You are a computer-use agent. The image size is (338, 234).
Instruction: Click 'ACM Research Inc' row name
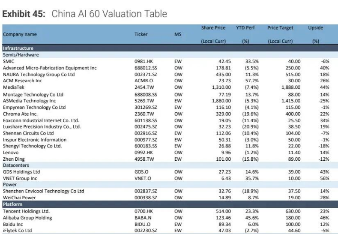coord(22,81)
